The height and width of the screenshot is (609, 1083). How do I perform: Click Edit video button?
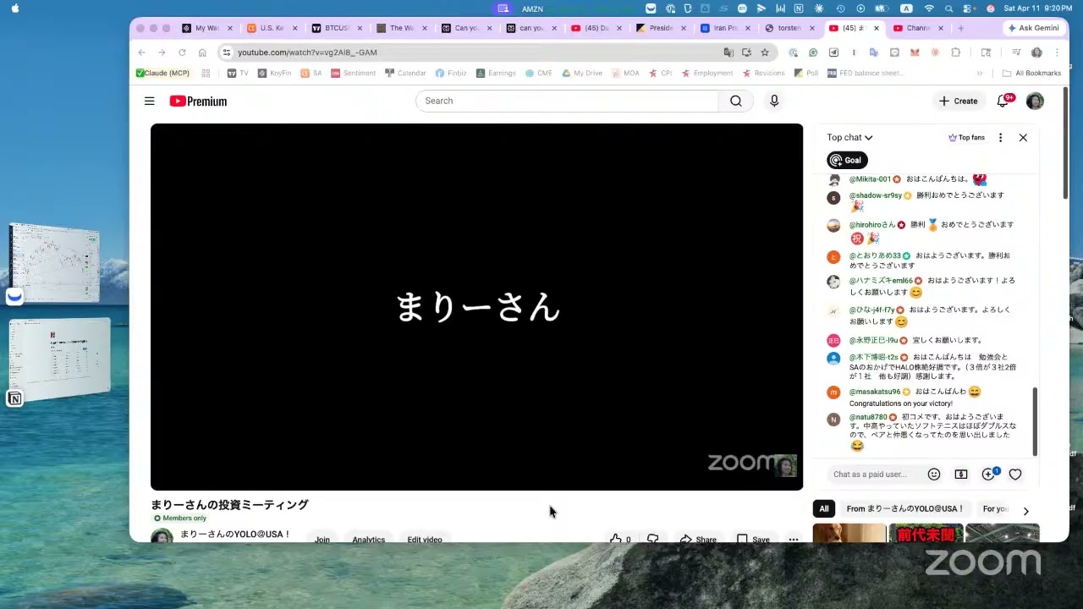[x=425, y=539]
